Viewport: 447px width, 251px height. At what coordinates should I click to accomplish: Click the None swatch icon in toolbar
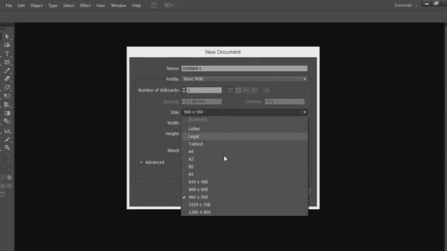coord(9,178)
